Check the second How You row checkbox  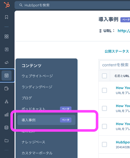[104, 108]
